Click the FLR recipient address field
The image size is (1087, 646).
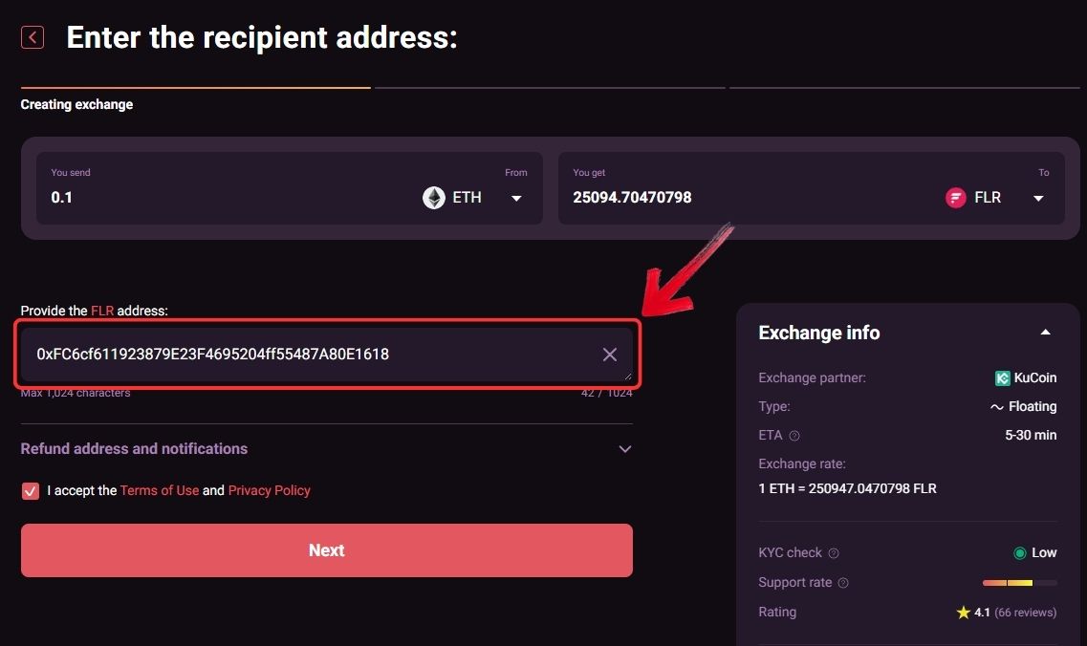coord(306,355)
